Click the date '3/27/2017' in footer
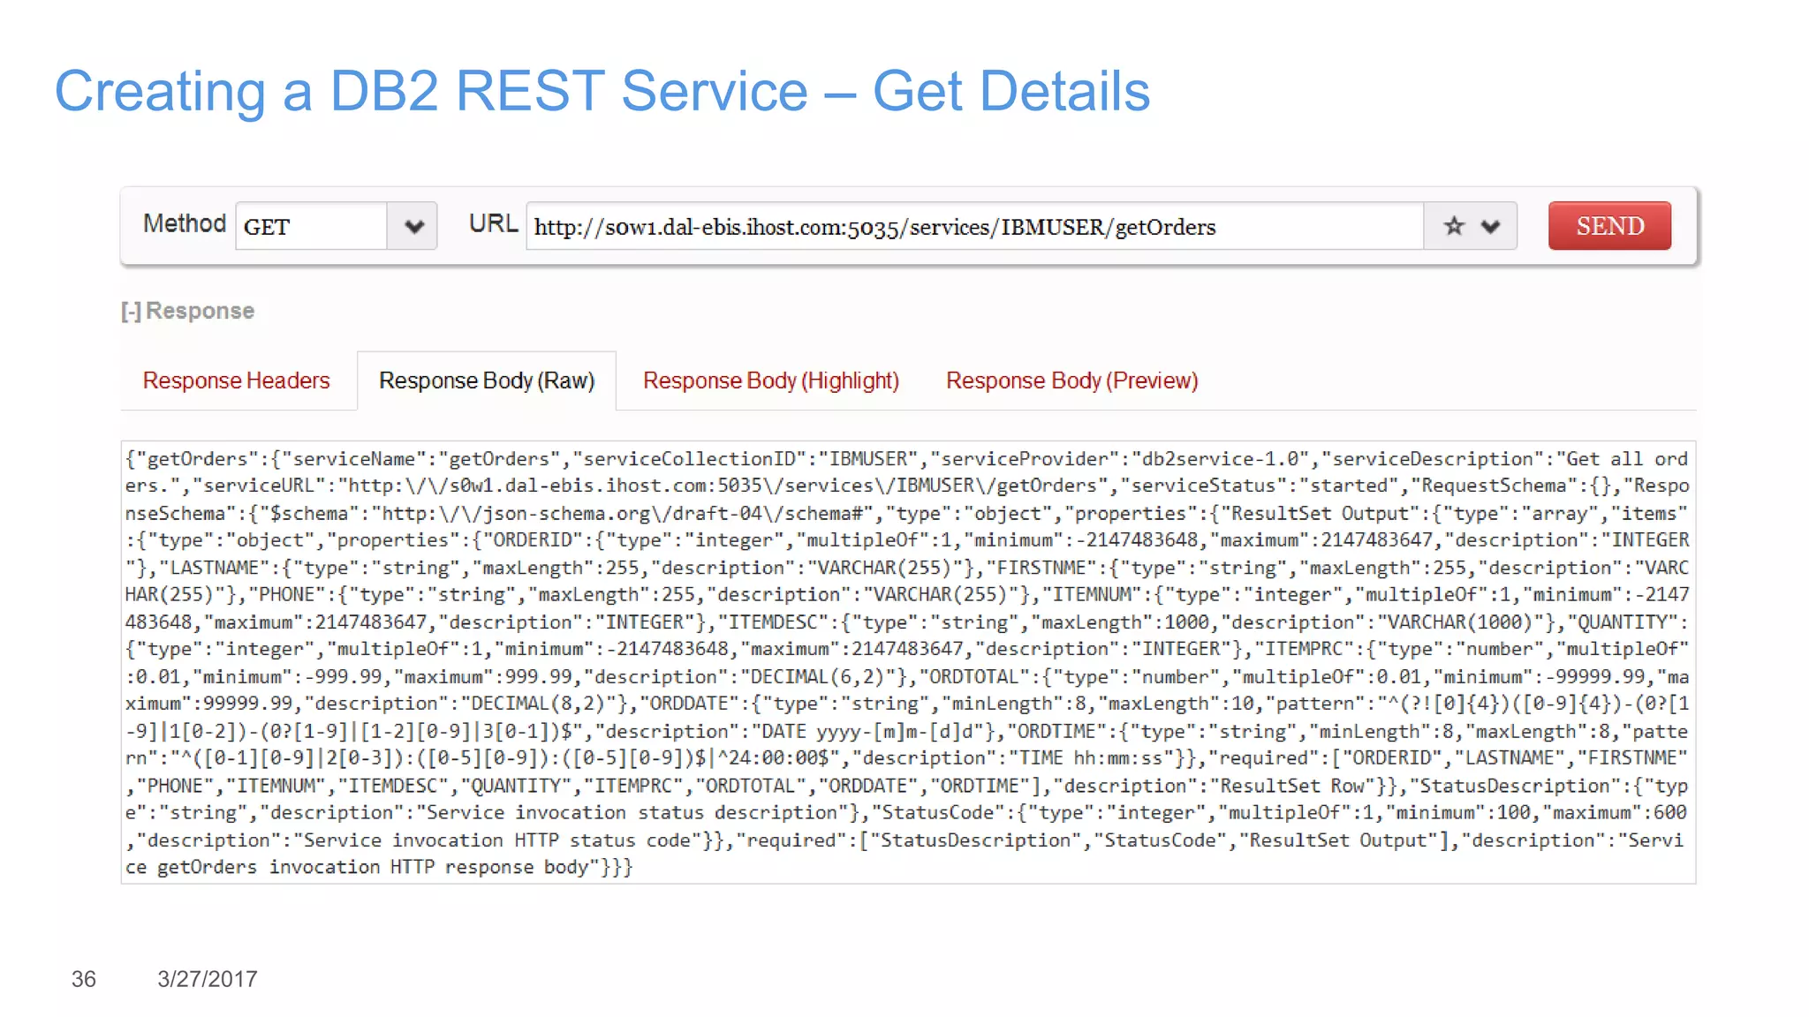The height and width of the screenshot is (1017, 1809). point(208,979)
